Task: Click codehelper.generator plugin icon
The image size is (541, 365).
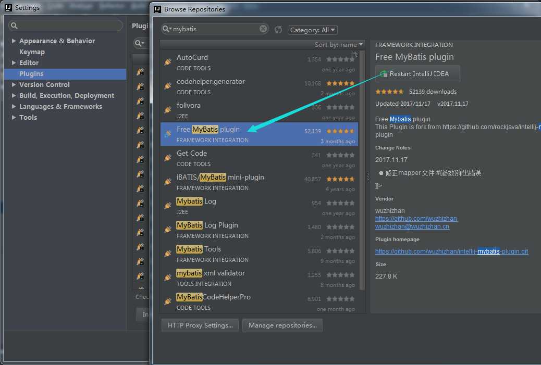Action: point(168,86)
